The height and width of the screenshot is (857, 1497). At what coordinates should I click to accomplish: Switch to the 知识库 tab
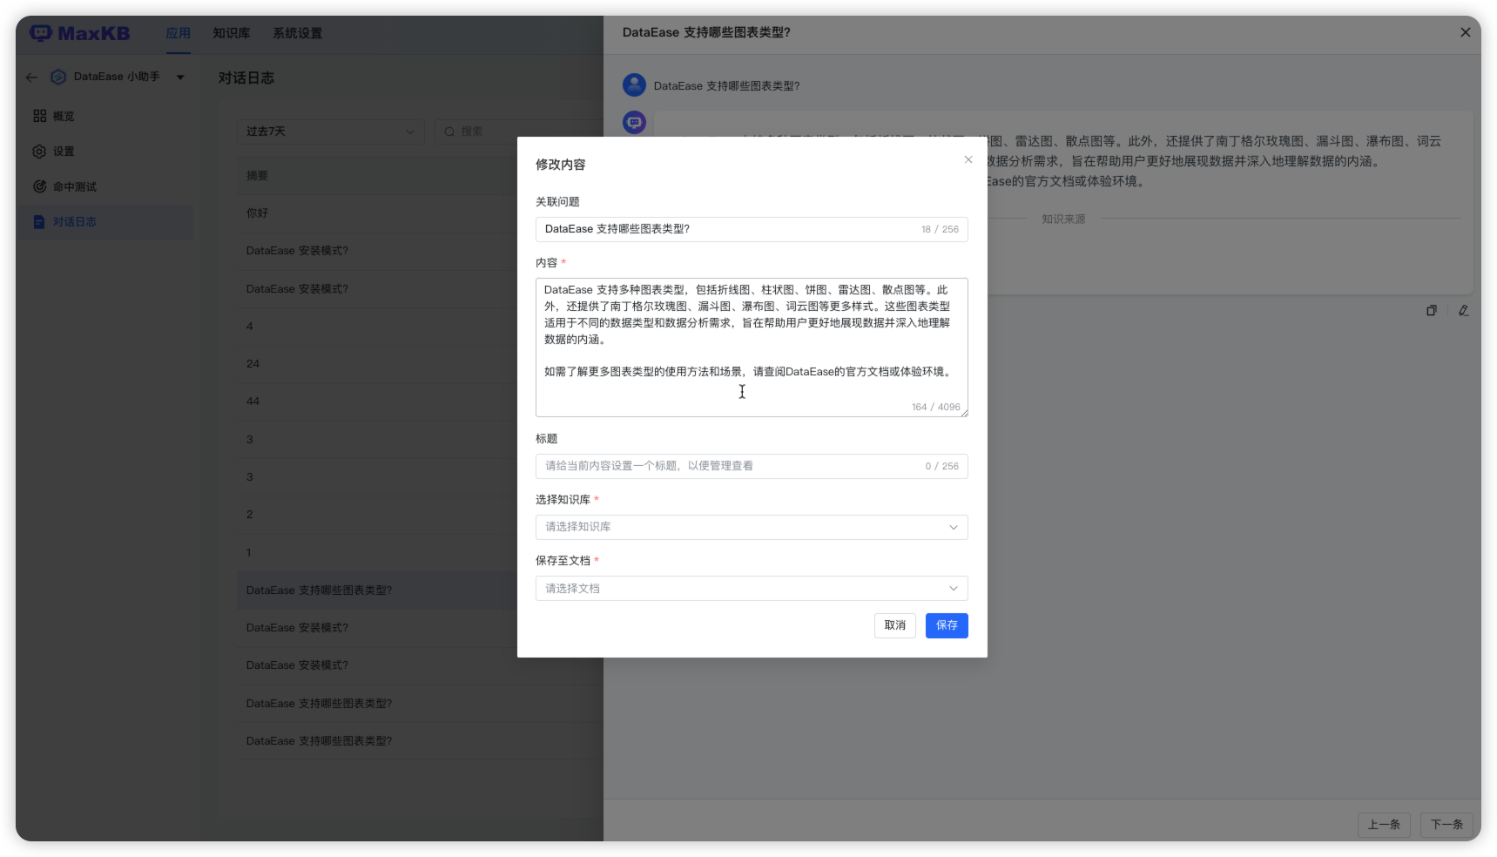pos(230,33)
